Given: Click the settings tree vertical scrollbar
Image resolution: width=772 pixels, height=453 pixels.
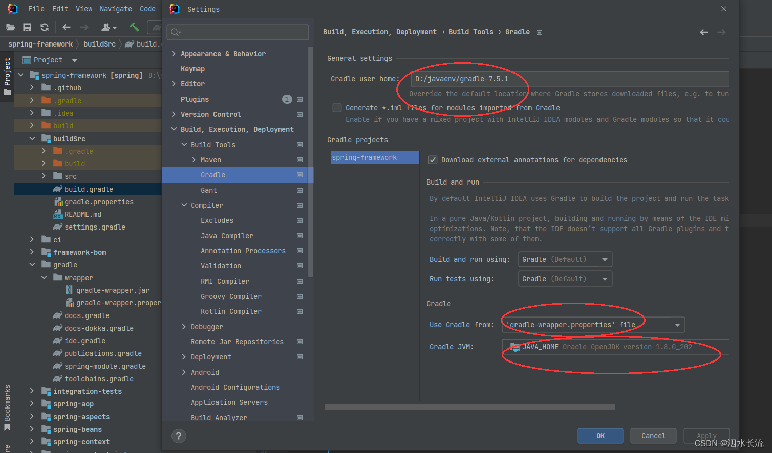Looking at the screenshot, I should coord(311,162).
